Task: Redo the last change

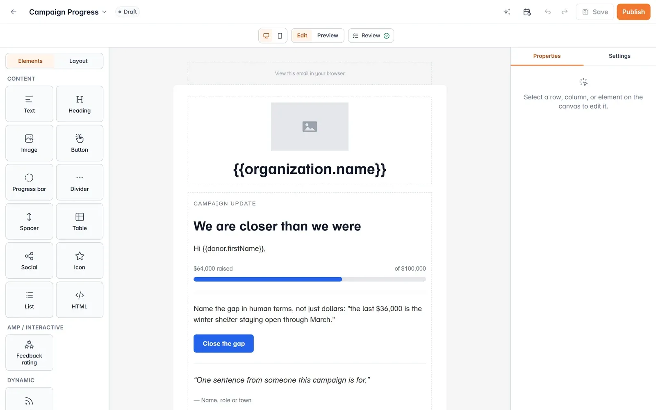Action: tap(565, 12)
